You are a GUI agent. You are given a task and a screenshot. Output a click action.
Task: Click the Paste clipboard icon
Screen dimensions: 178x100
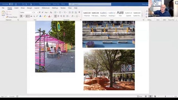3,12
